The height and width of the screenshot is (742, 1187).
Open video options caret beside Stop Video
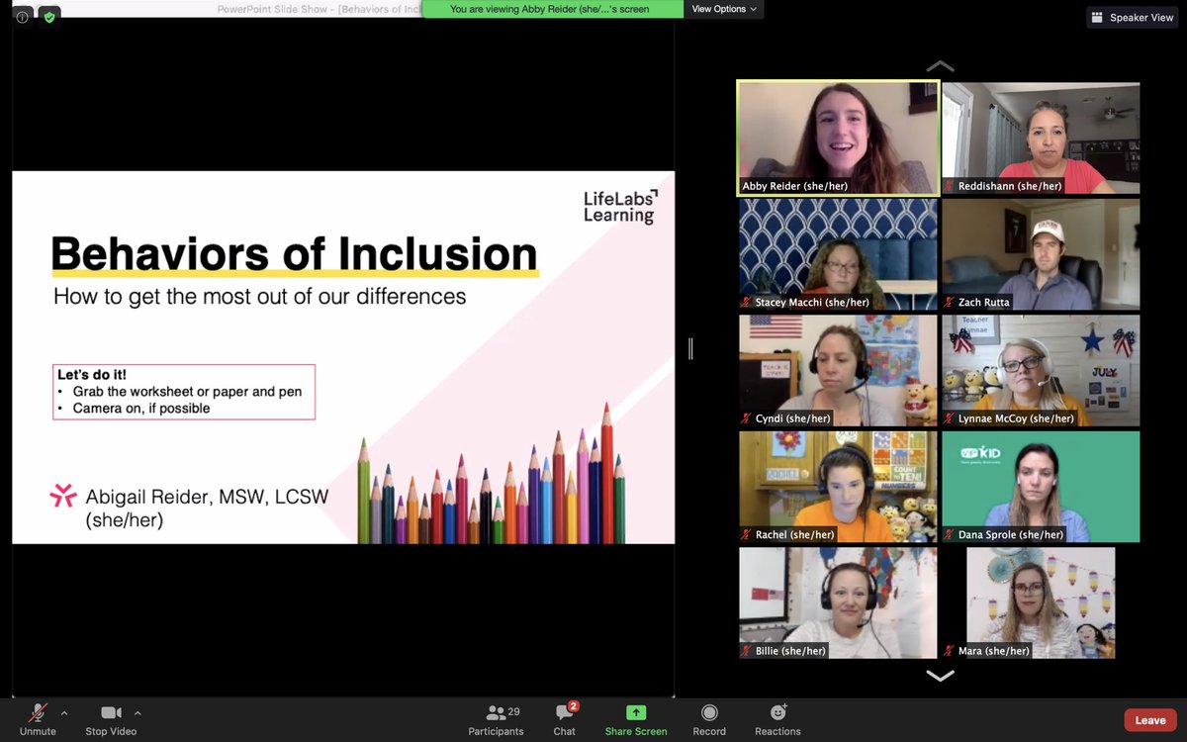point(137,712)
